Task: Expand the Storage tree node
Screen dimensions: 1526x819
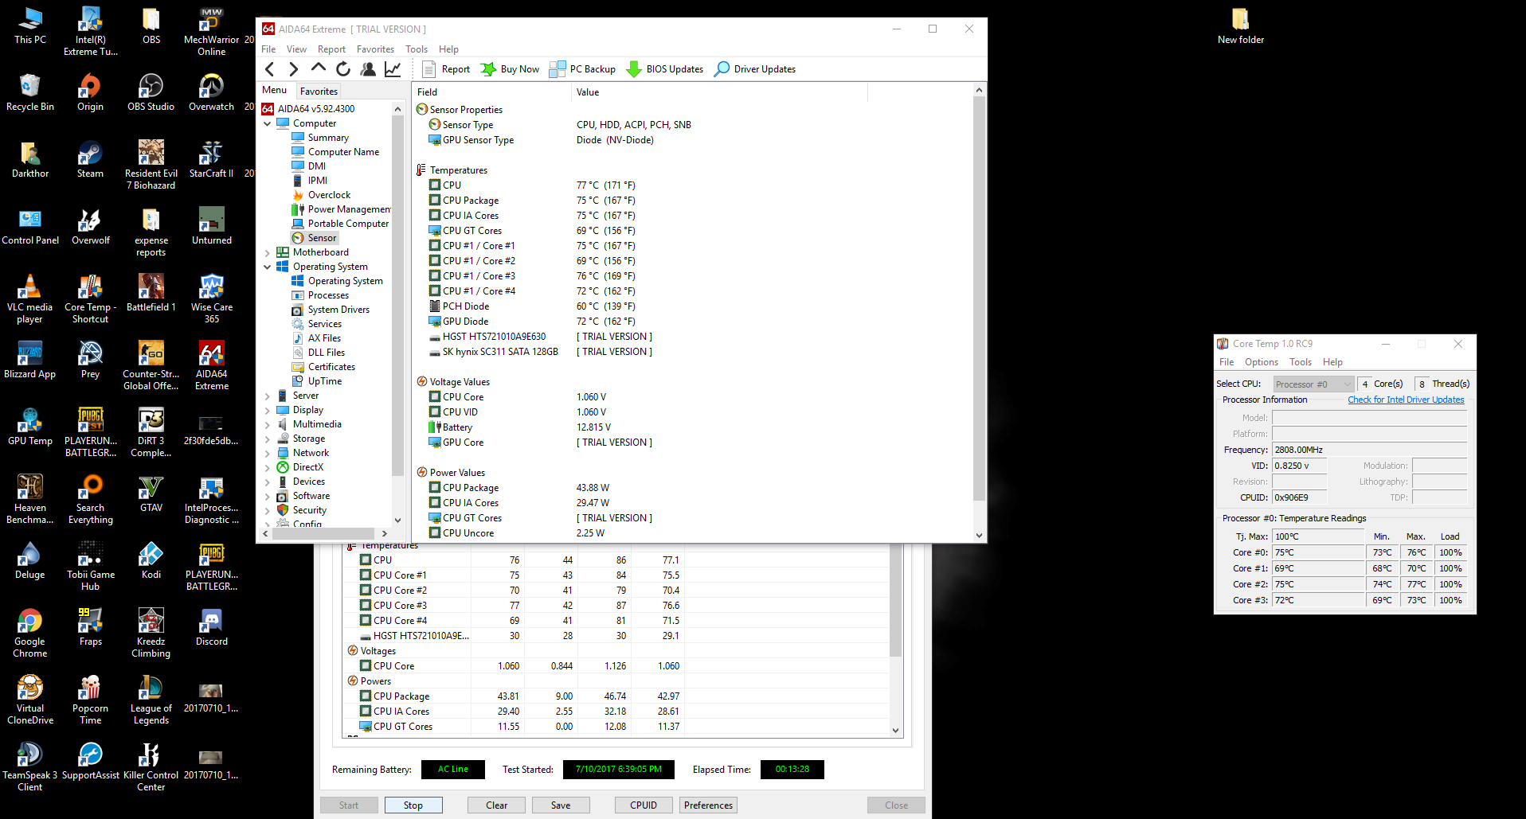Action: point(268,439)
